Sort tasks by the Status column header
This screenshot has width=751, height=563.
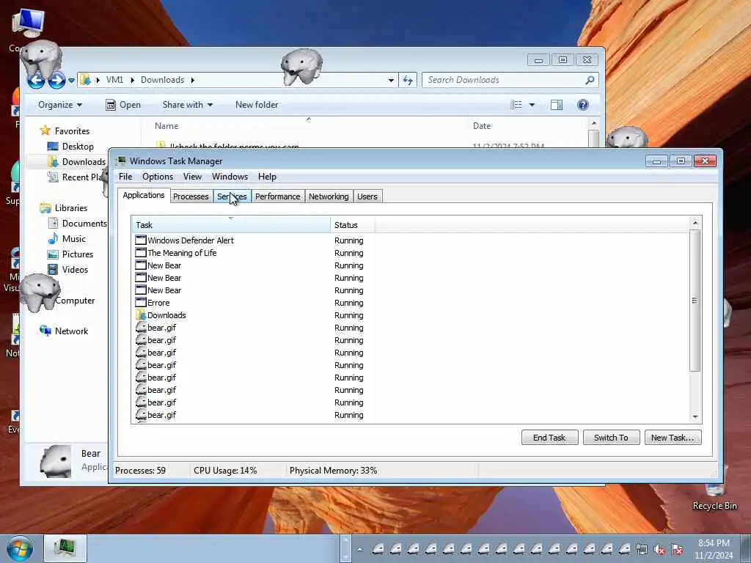352,225
